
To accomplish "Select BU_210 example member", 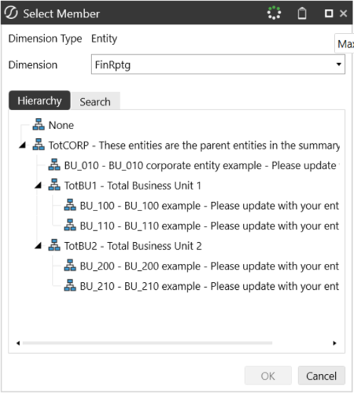I will pos(209,286).
